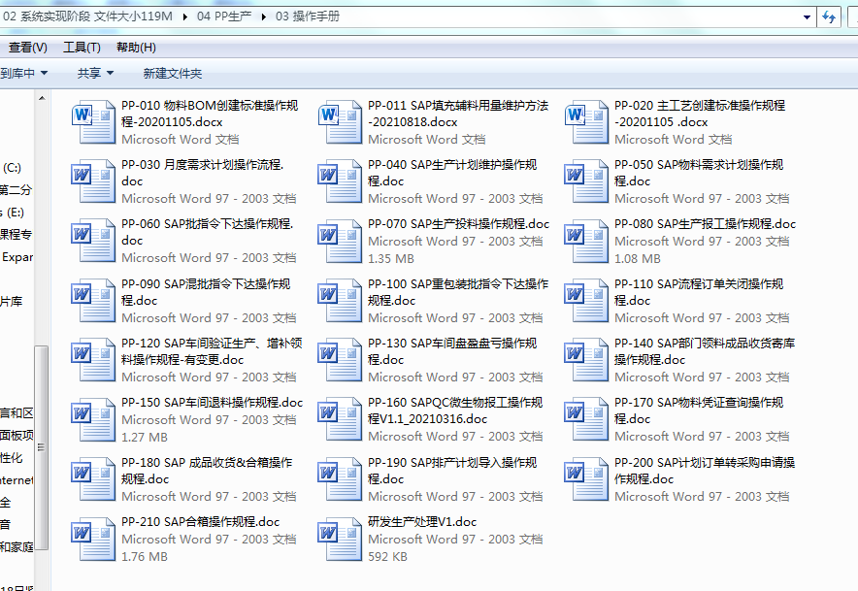
Task: Open the 查看(V) menu
Action: point(27,48)
